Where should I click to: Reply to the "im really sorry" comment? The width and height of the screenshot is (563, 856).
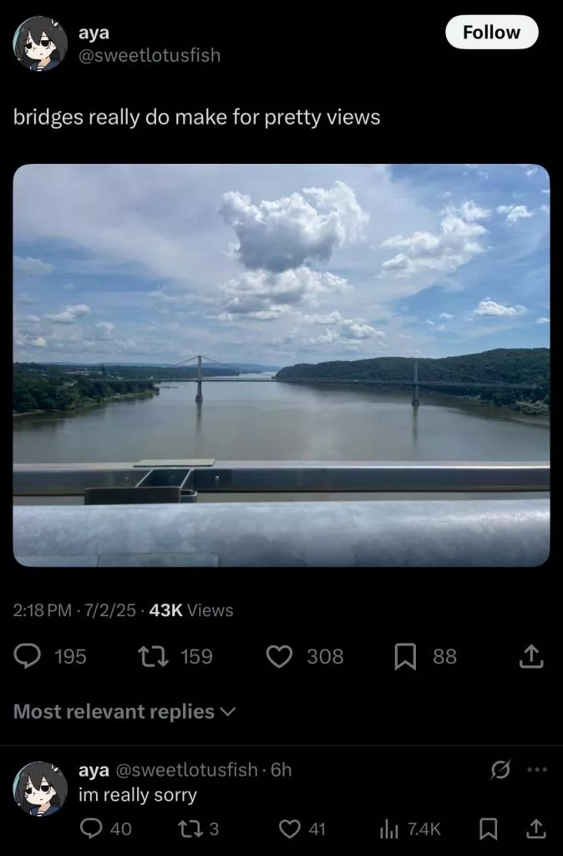tap(89, 828)
